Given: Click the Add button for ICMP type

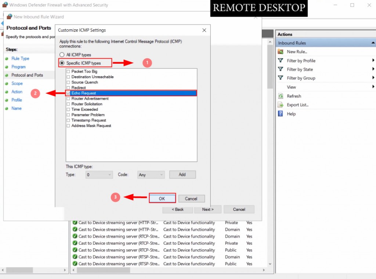Looking at the screenshot, I should [182, 175].
